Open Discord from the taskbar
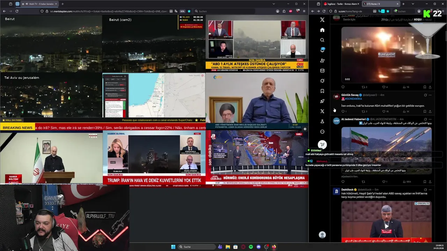 pos(258,247)
